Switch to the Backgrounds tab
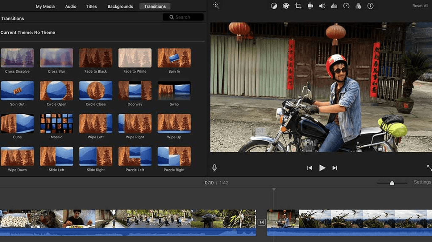This screenshot has height=242, width=432. [x=120, y=6]
